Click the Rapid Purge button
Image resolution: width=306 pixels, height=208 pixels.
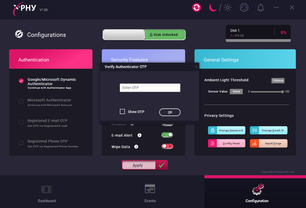coord(269,143)
